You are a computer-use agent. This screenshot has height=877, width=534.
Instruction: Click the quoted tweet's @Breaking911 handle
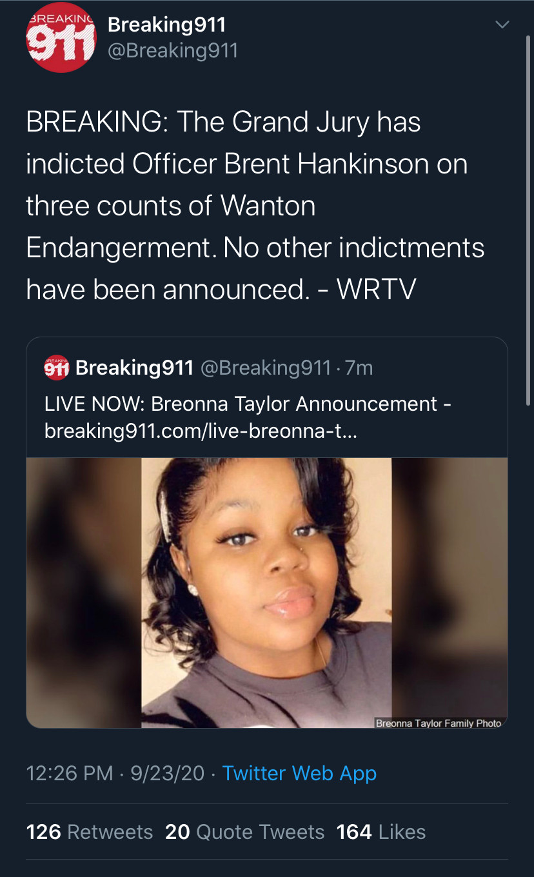tap(266, 368)
